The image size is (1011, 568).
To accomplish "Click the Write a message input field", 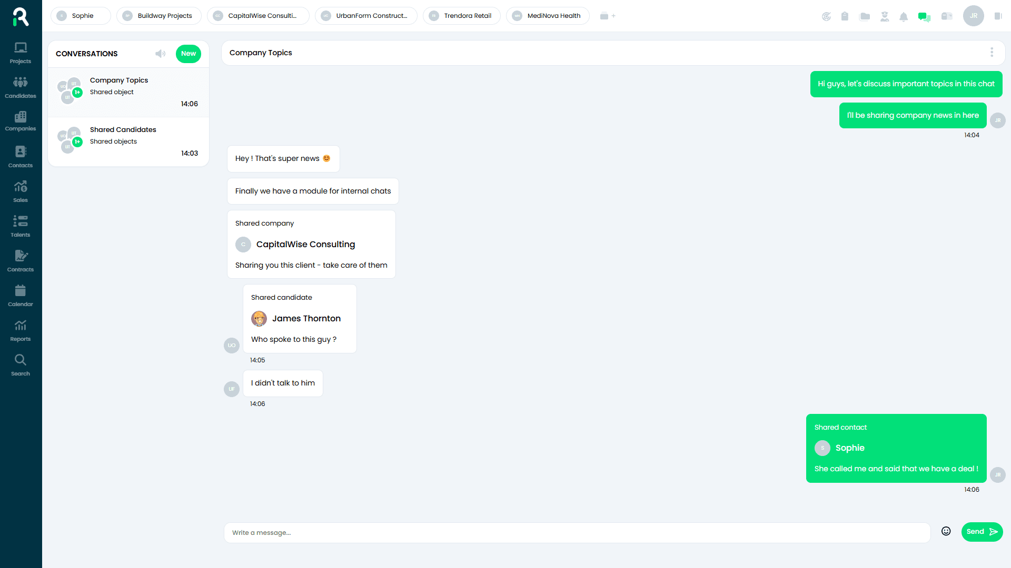I will tap(527, 532).
